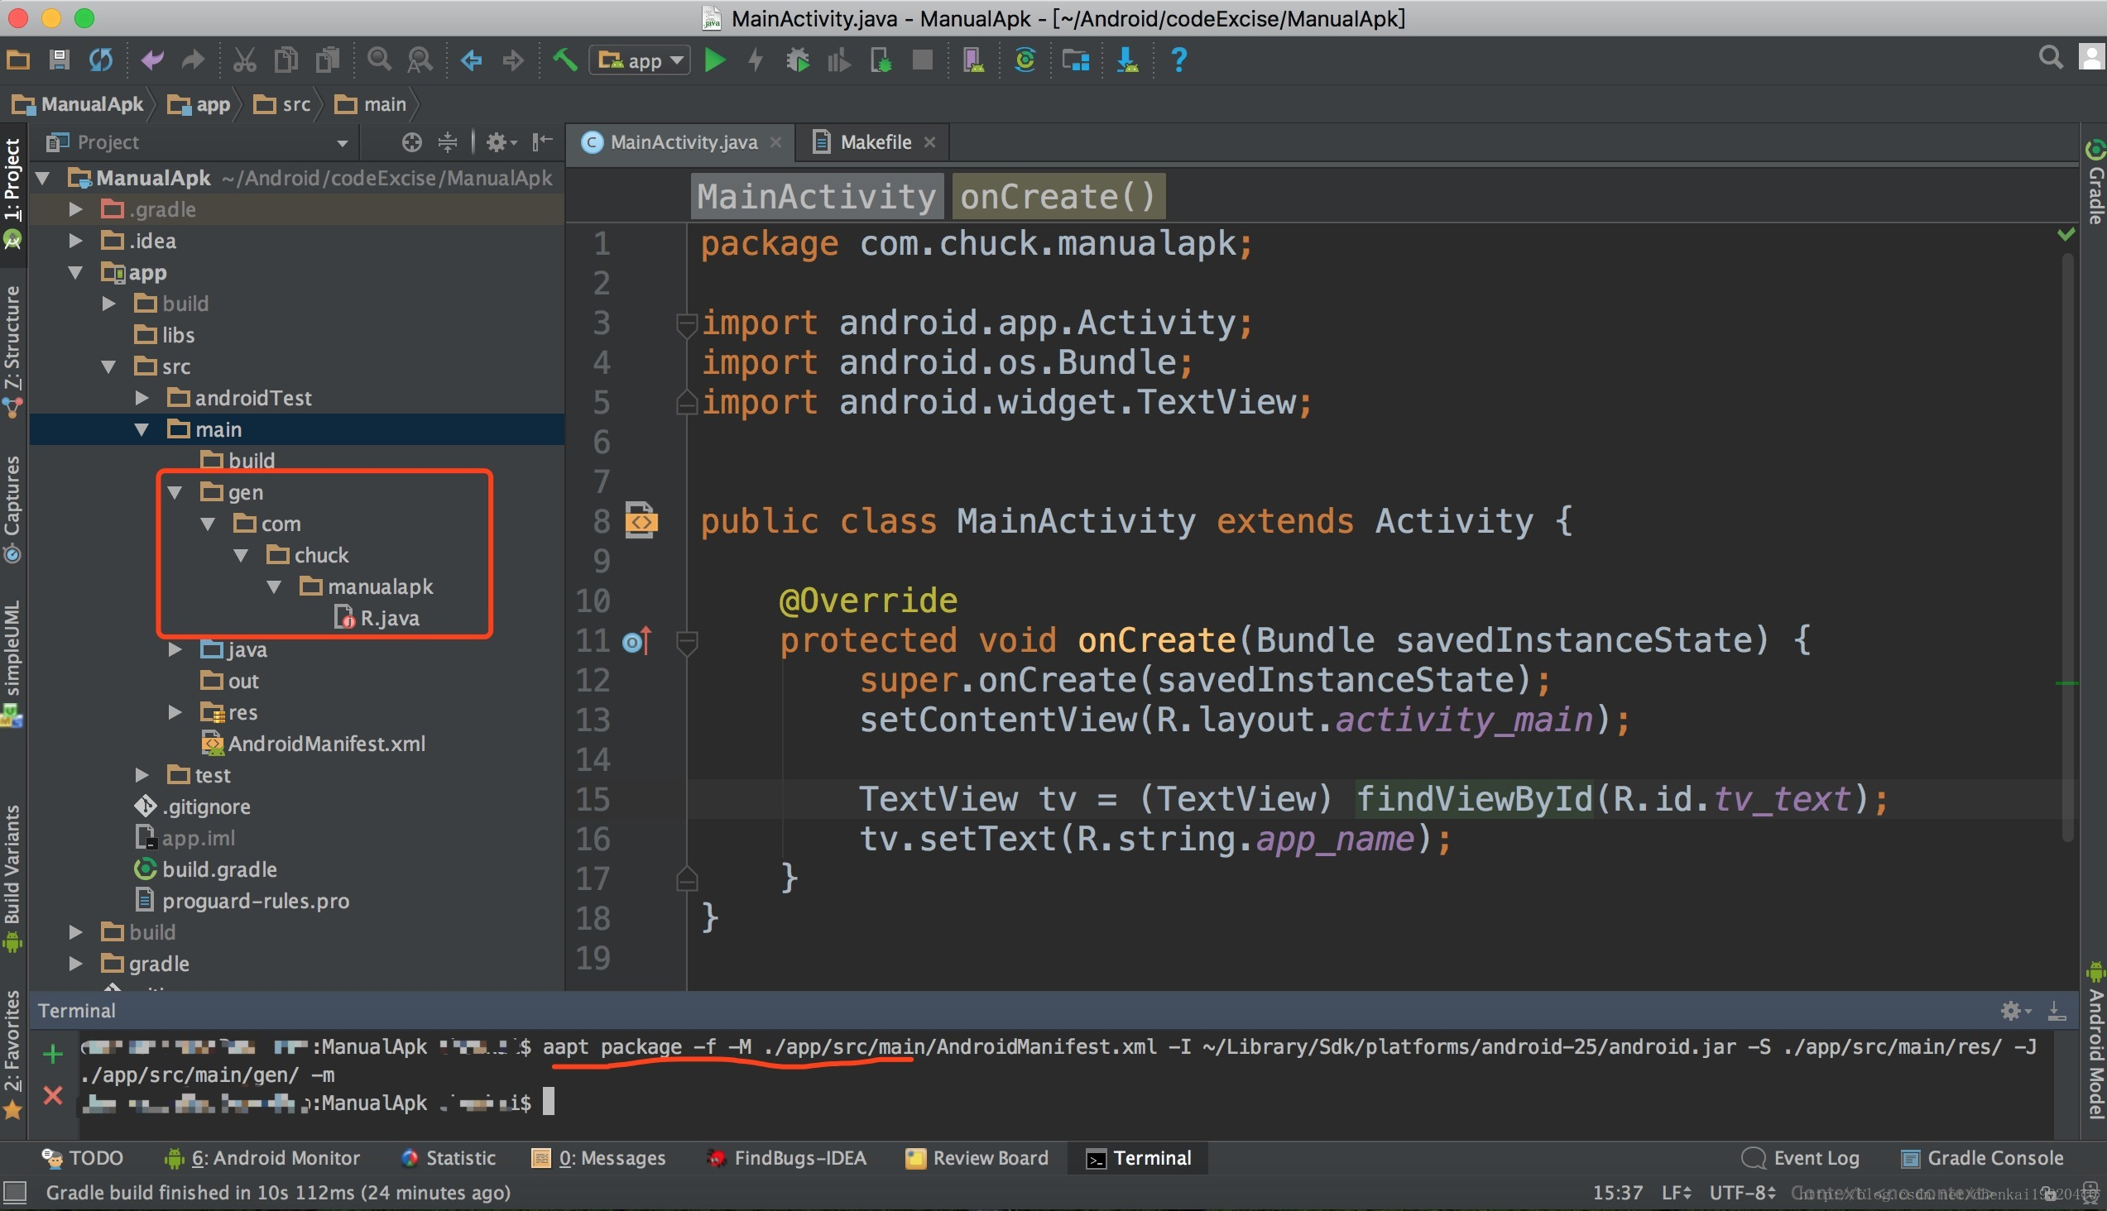Screen dimensions: 2107x1211
Task: Click the Make Project hammer icon
Action: coord(565,60)
